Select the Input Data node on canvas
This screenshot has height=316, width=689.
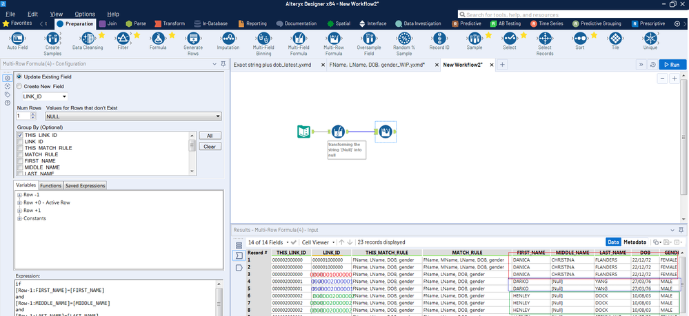pyautogui.click(x=303, y=131)
